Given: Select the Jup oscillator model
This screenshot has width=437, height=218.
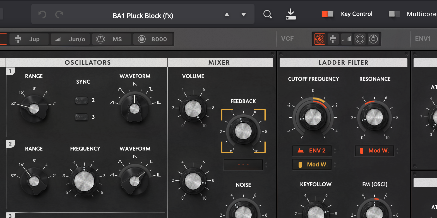Looking at the screenshot, I should coord(29,39).
